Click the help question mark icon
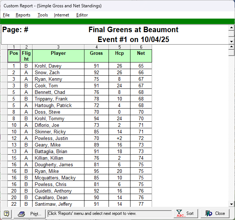This screenshot has width=235, height=220. [7, 213]
